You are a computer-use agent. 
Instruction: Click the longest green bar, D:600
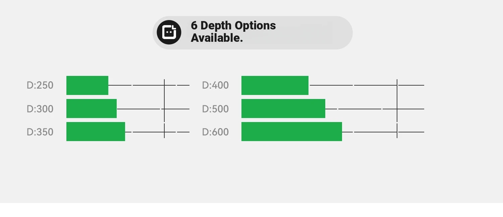[x=292, y=131]
